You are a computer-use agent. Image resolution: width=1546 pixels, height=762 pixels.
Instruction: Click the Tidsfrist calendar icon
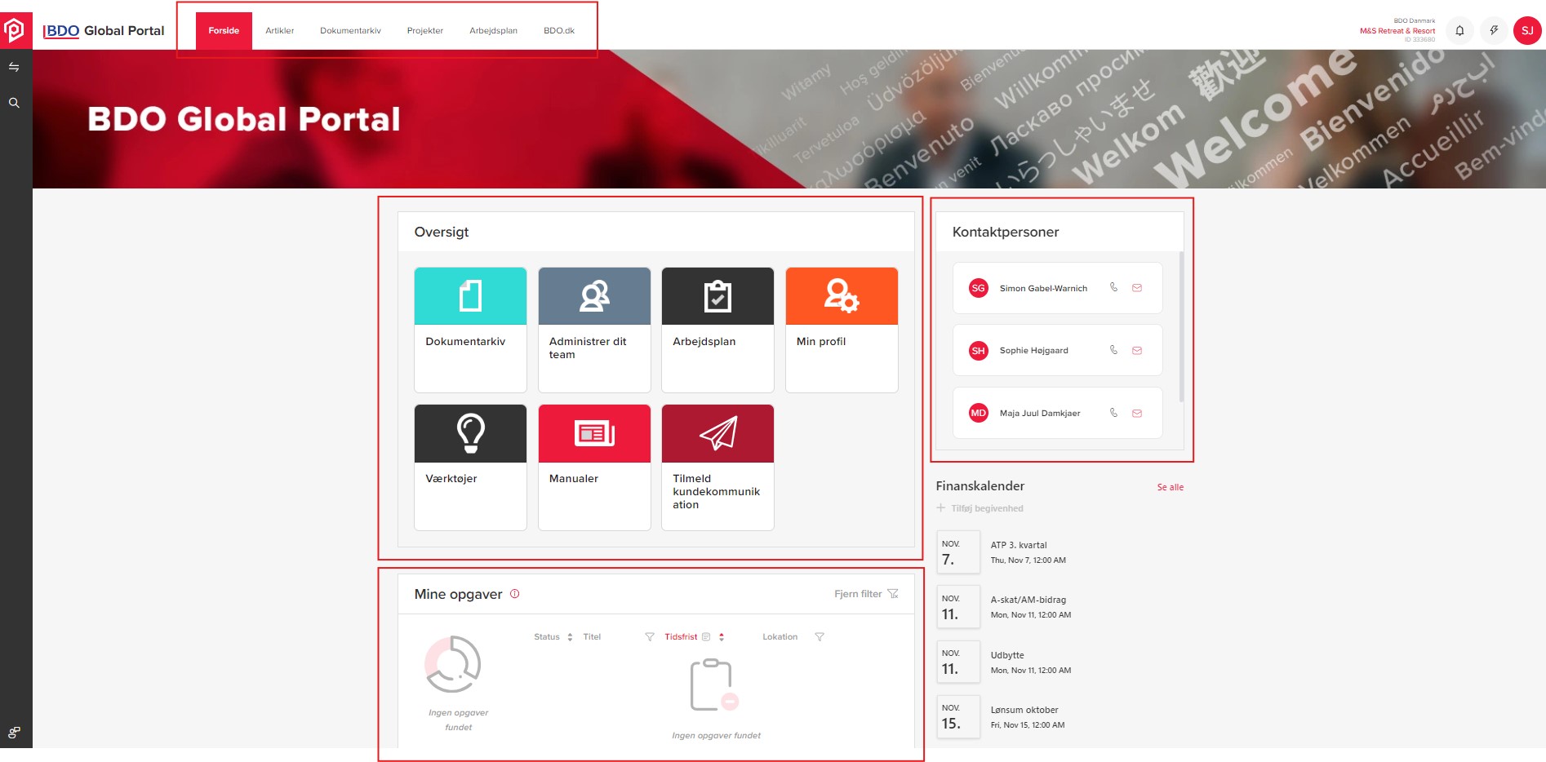point(706,637)
